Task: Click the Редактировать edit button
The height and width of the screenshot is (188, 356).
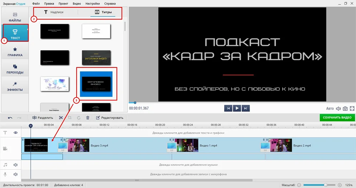Action: tap(110, 118)
